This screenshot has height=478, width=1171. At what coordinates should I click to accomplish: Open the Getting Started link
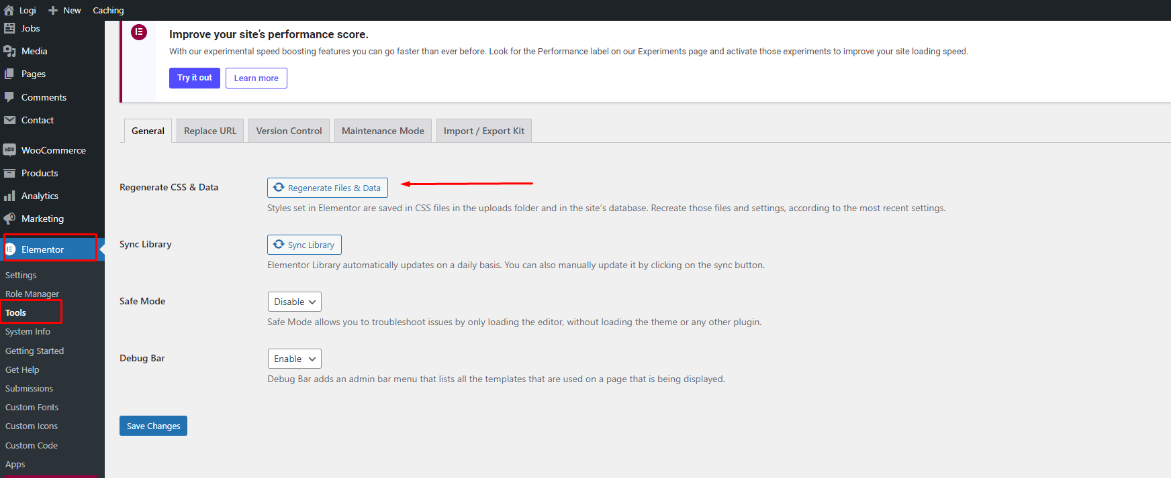point(34,351)
